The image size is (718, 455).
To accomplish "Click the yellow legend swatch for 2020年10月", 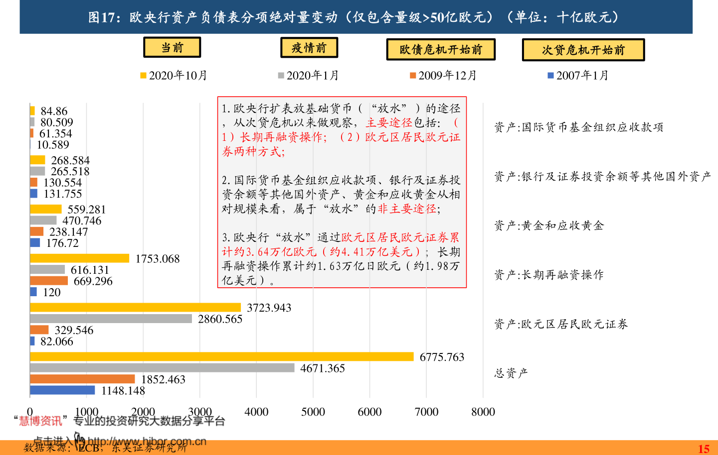I will point(143,76).
